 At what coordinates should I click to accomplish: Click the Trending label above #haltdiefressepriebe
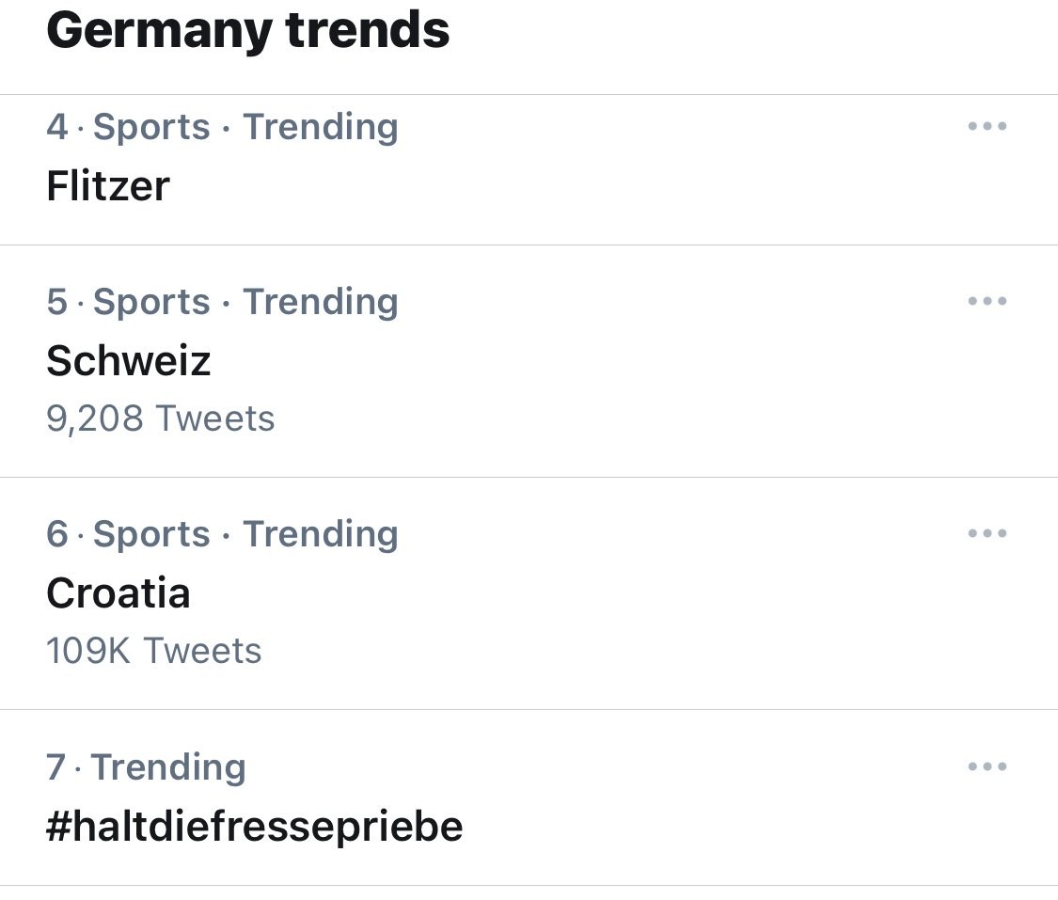(x=168, y=767)
